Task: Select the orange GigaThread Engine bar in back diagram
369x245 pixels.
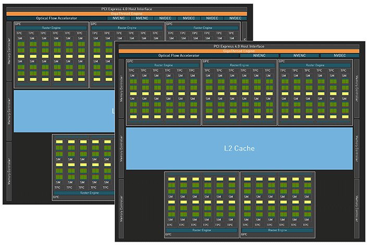Action: [x=125, y=14]
